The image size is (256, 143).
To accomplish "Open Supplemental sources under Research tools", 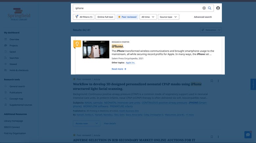I will point(21,105).
